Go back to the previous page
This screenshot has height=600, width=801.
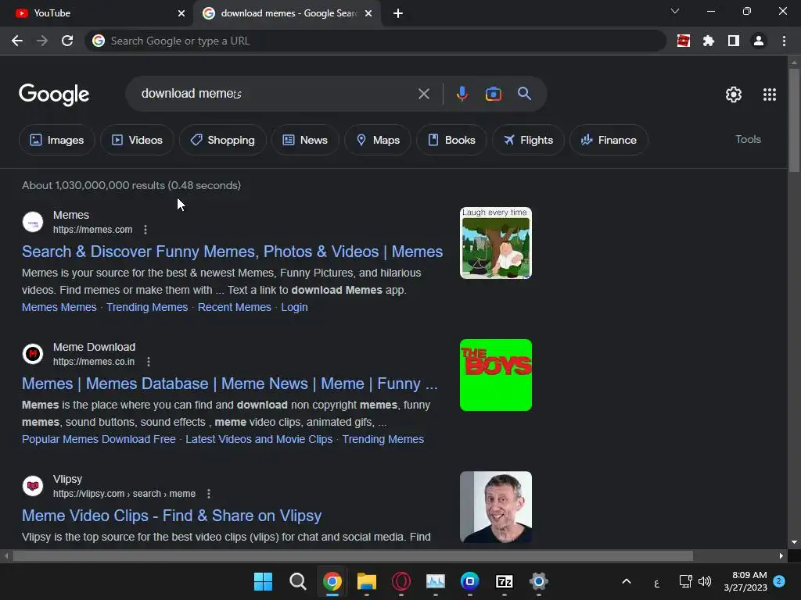click(x=17, y=41)
